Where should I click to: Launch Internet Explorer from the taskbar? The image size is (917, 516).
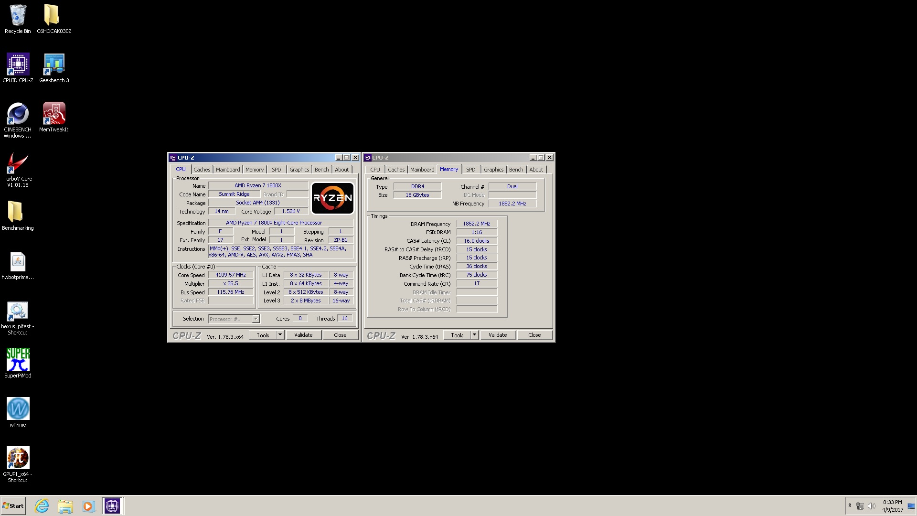(x=42, y=506)
